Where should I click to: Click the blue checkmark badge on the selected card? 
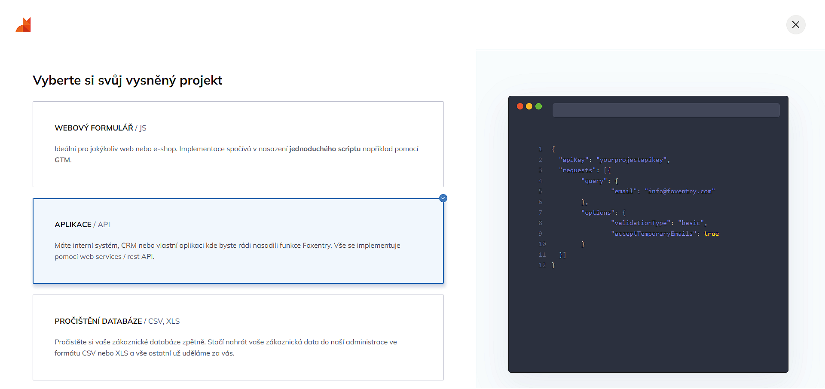pos(443,198)
